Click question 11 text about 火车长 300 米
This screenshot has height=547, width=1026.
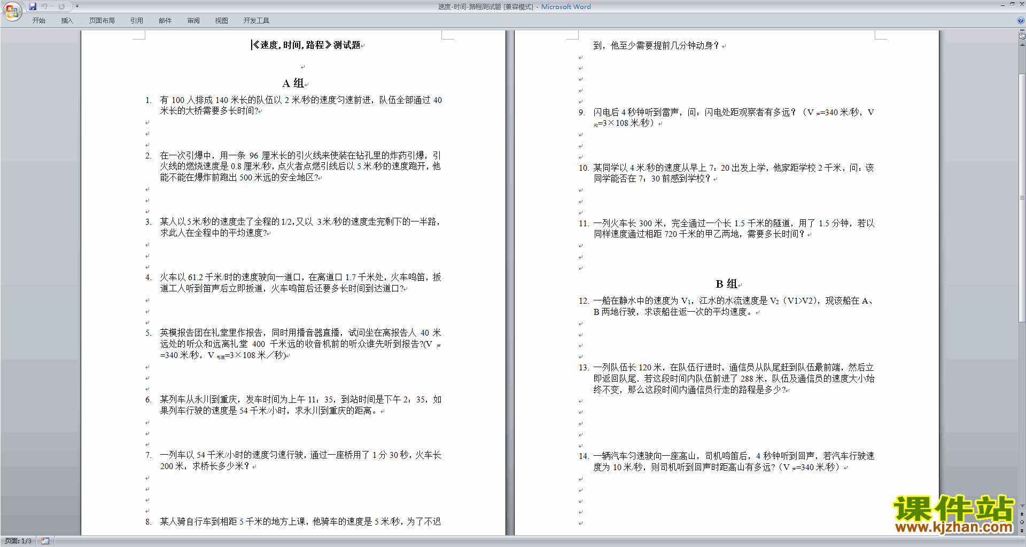click(734, 228)
